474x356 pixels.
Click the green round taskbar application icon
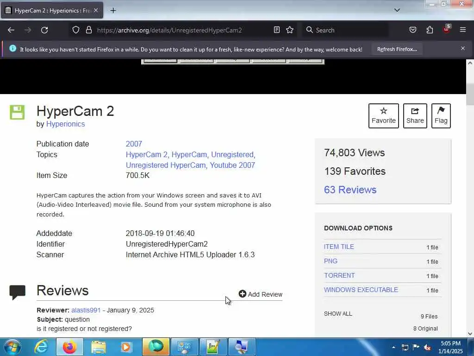[x=156, y=347]
